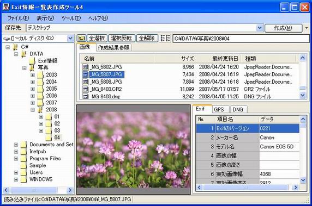Viewport: 312px width, 206px height.
Task: Click Exif table horizontal scroll-right arrow
Action: [x=296, y=188]
